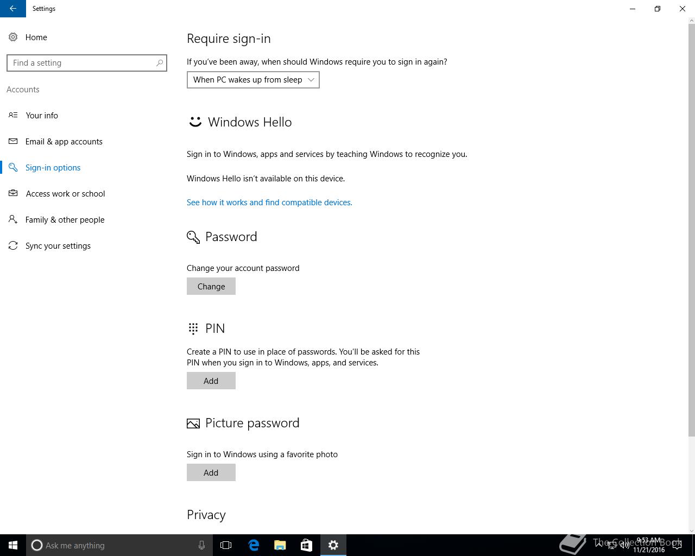Click the Find a setting field
The image size is (695, 556).
point(87,63)
